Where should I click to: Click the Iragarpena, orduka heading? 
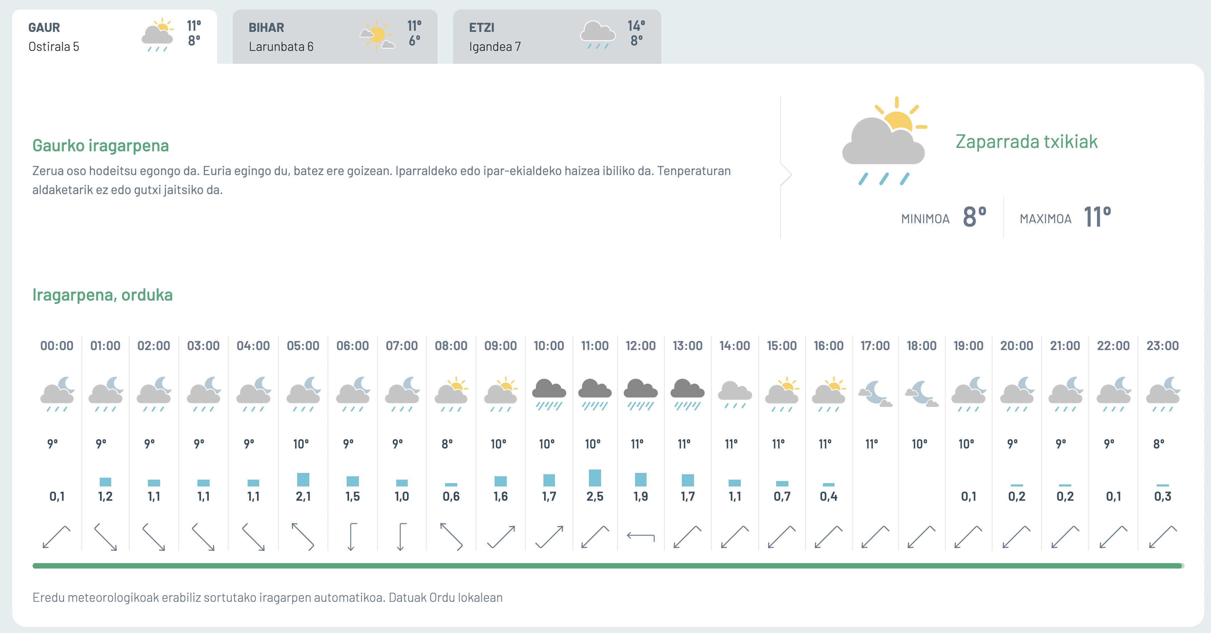[102, 295]
